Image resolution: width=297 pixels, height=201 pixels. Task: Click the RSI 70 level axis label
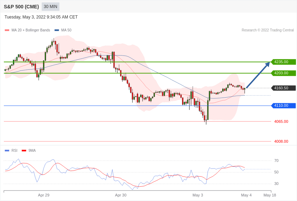(276, 161)
